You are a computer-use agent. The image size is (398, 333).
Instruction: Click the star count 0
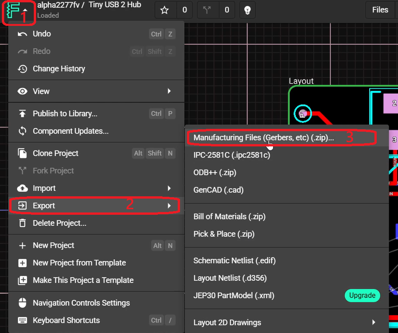(x=185, y=10)
